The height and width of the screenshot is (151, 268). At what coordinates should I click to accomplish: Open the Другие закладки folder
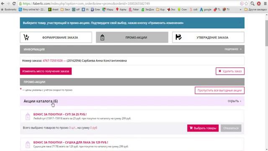point(255,10)
